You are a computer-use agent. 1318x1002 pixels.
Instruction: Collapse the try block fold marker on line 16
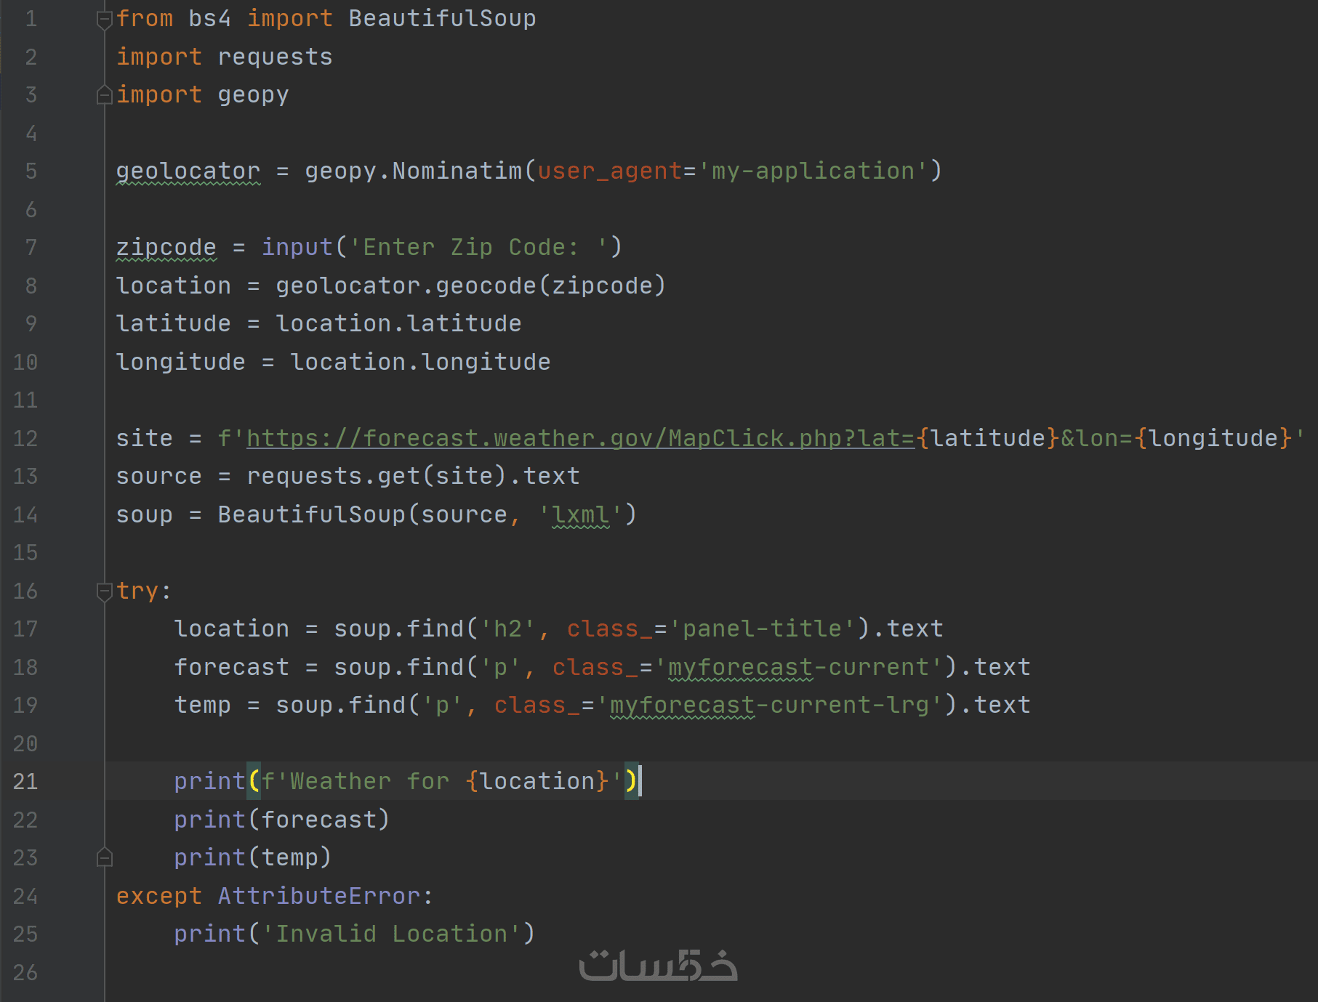pyautogui.click(x=105, y=591)
